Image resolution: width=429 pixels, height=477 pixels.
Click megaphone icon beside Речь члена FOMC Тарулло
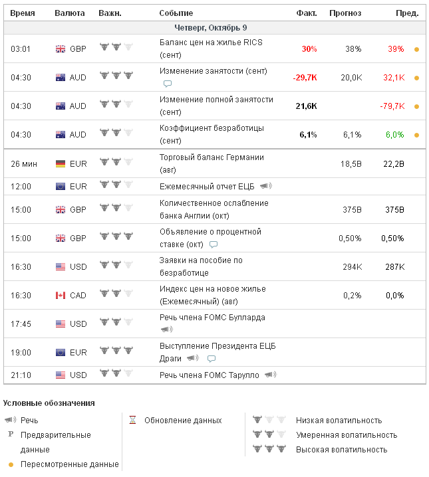coord(269,375)
